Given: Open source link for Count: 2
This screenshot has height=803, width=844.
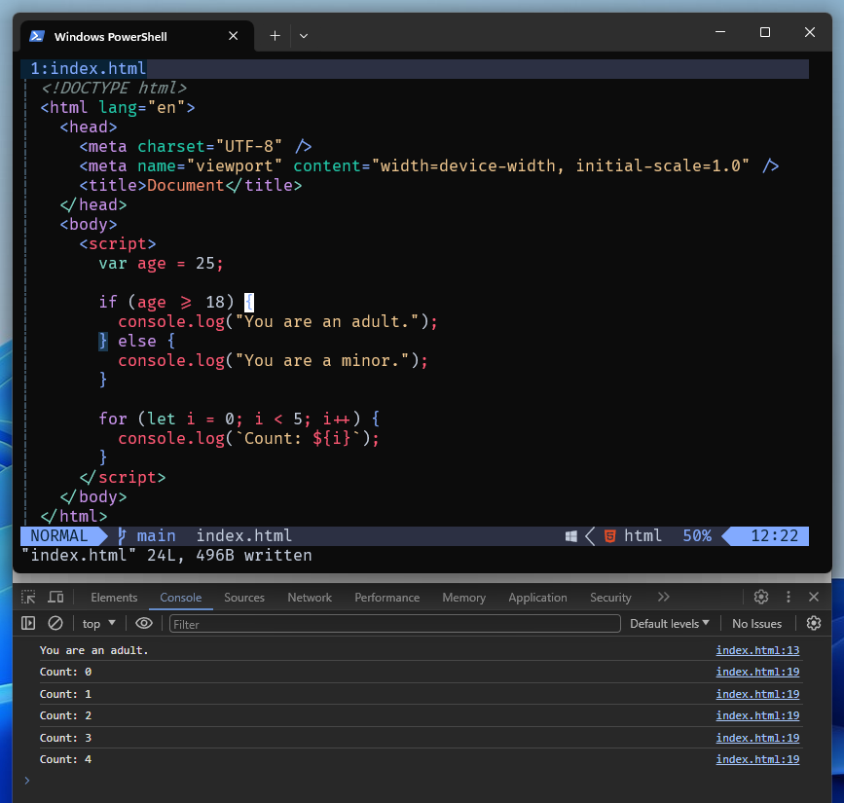Looking at the screenshot, I should tap(757, 715).
